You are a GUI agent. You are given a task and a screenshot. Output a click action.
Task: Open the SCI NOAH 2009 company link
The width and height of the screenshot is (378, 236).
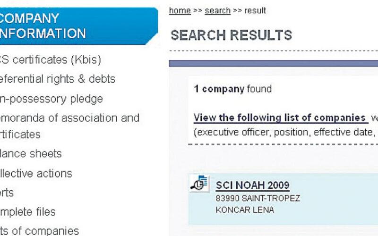click(x=252, y=185)
